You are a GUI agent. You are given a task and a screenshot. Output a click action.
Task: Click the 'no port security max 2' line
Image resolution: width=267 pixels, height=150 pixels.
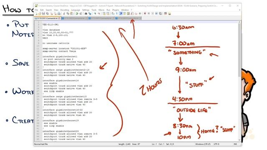tap(58, 59)
